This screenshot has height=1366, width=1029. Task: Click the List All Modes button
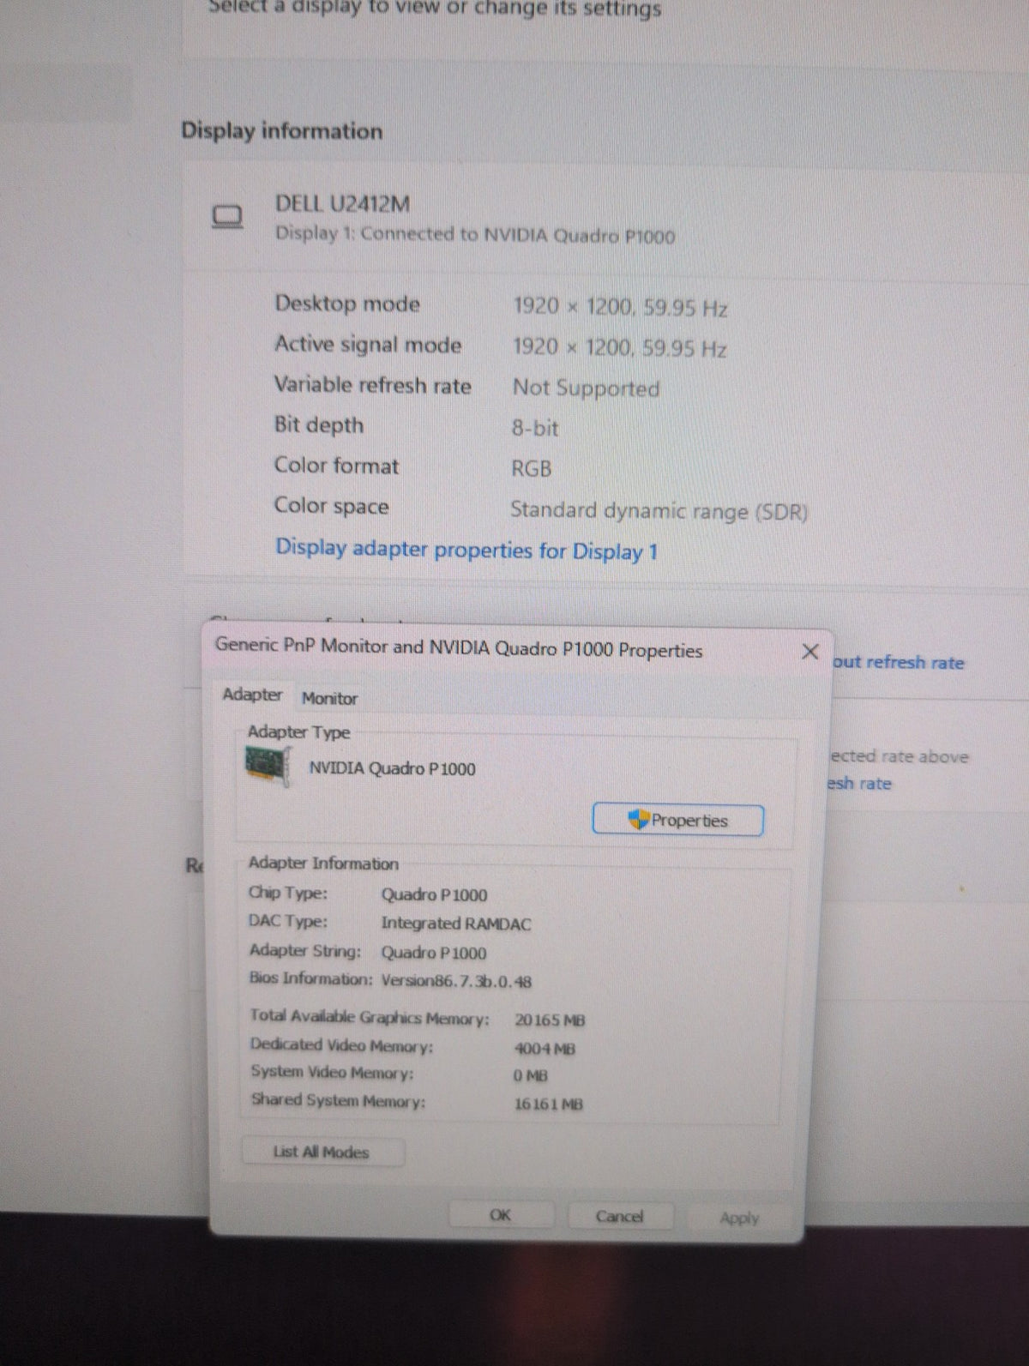pyautogui.click(x=322, y=1152)
